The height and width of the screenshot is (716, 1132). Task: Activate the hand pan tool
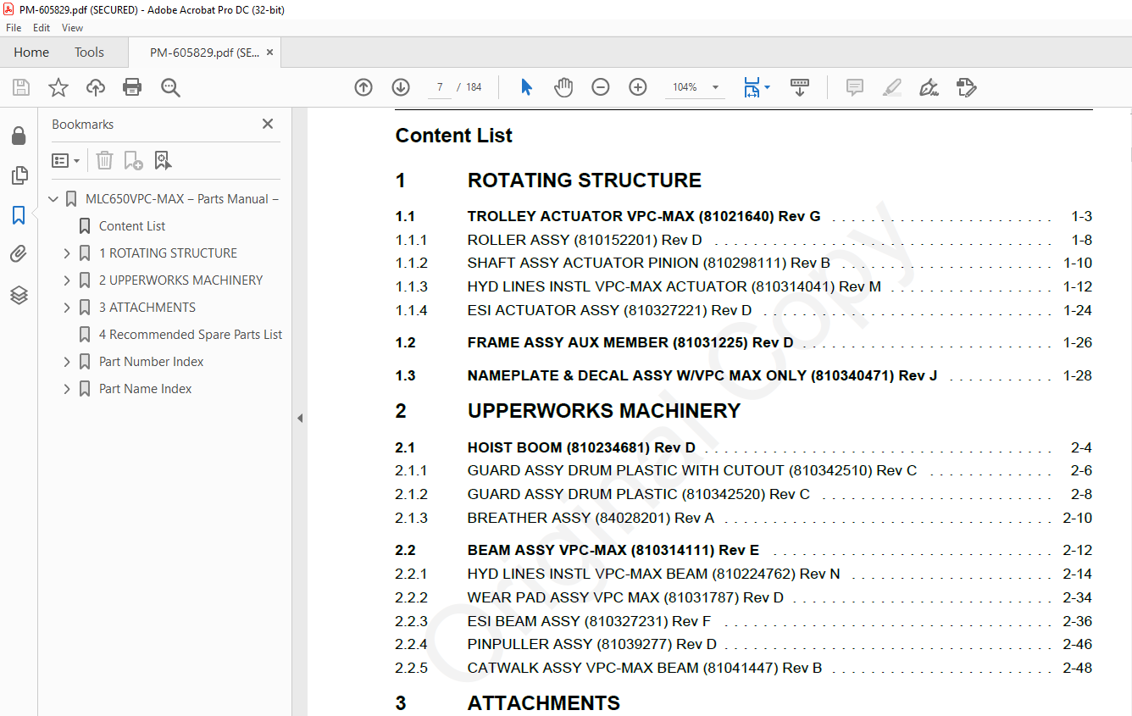click(563, 87)
